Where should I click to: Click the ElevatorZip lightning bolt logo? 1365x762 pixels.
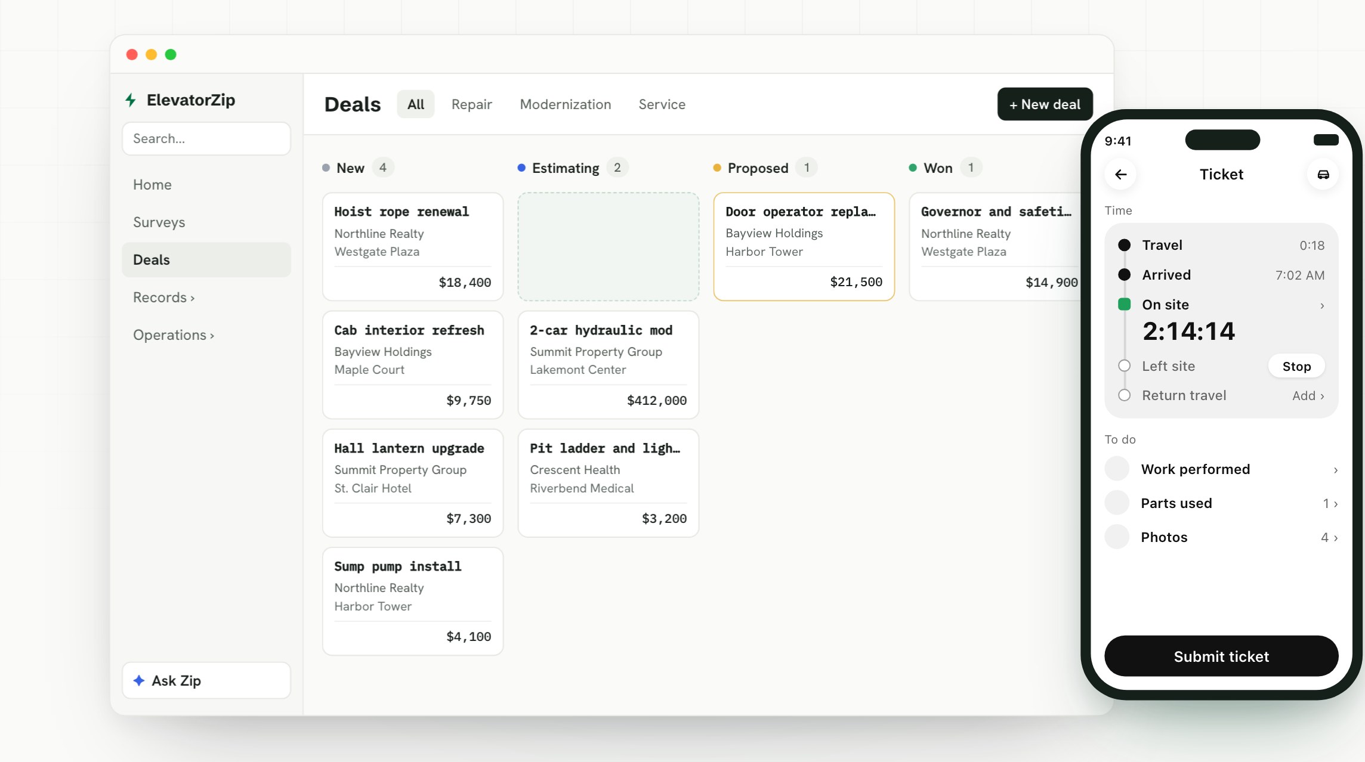pyautogui.click(x=131, y=100)
